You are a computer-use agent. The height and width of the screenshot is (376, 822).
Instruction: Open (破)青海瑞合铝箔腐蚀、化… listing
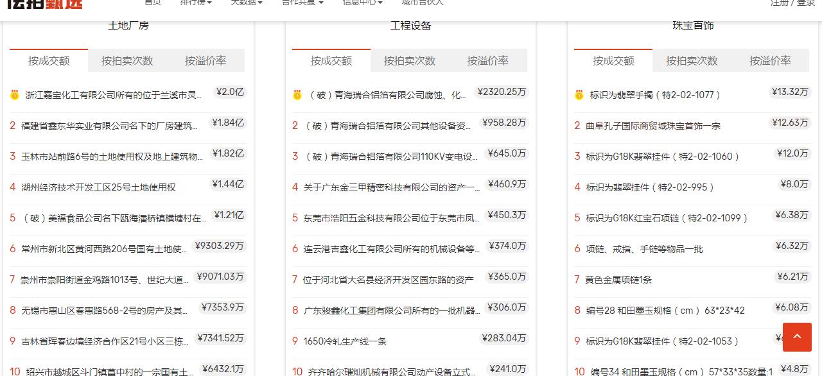[388, 95]
